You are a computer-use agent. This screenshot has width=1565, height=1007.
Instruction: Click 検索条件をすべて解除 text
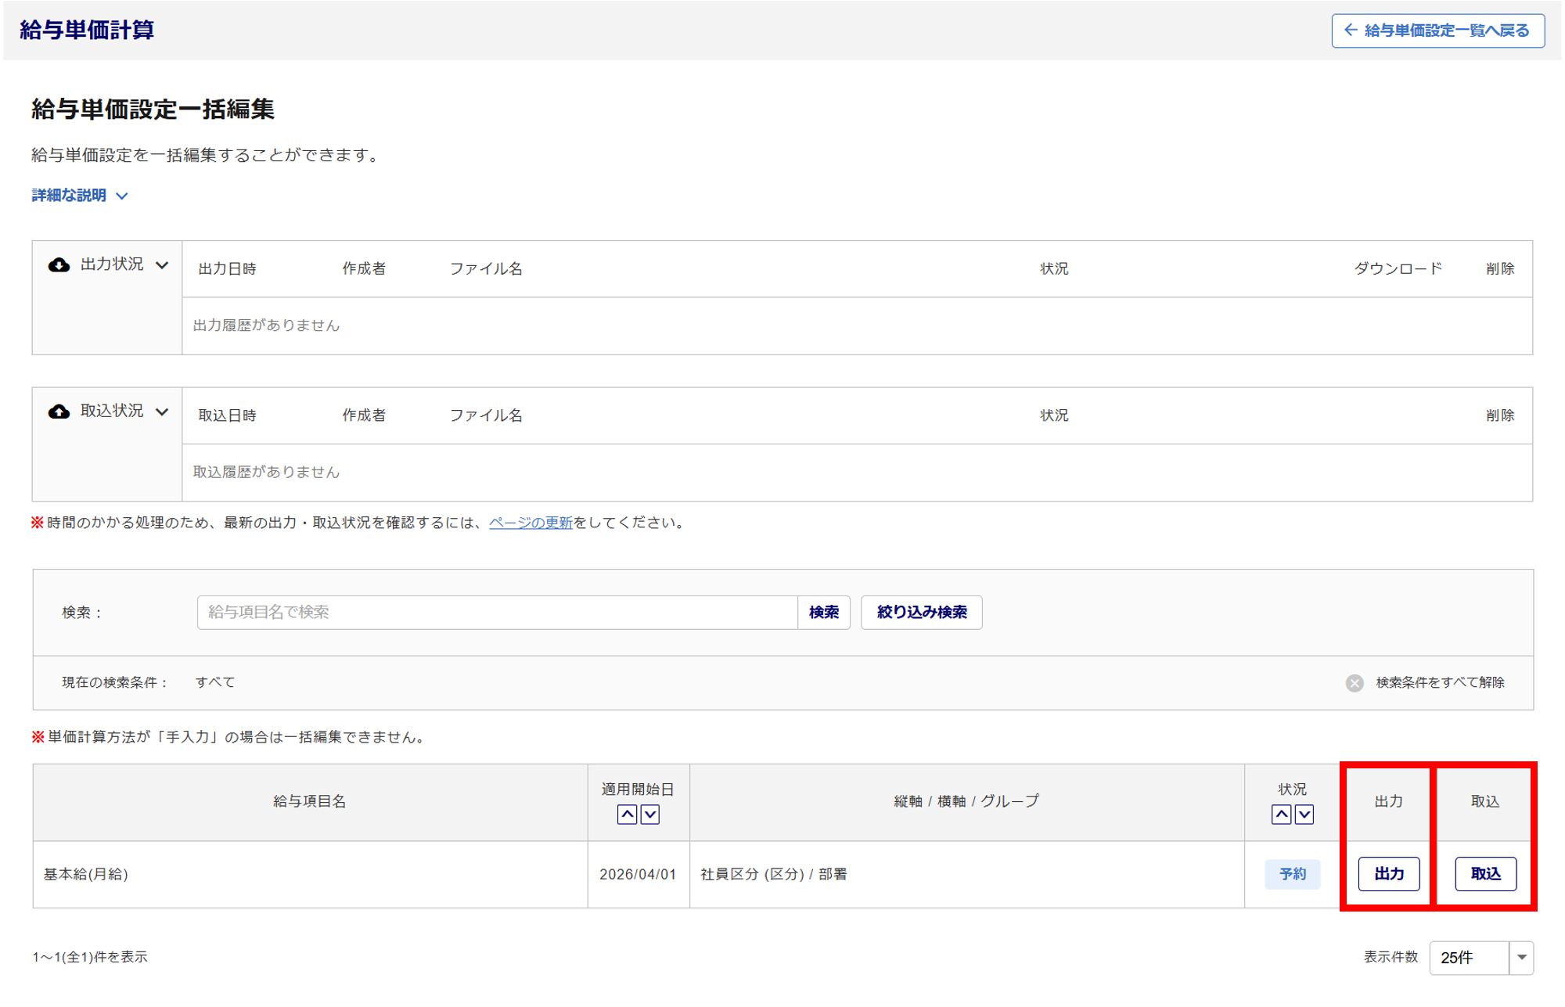[1440, 683]
